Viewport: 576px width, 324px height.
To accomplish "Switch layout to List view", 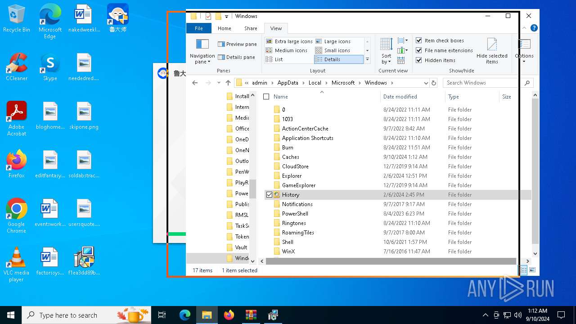I will pyautogui.click(x=274, y=59).
